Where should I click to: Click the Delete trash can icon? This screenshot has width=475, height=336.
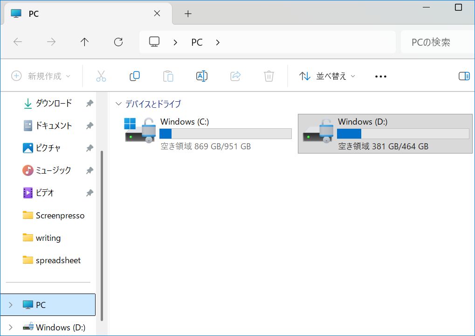[269, 76]
